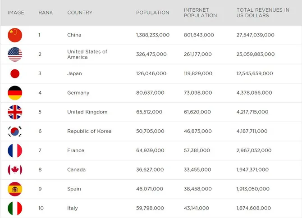Image resolution: width=302 pixels, height=218 pixels.
Task: Select Italy's population value 59,798,000
Action: [150, 208]
